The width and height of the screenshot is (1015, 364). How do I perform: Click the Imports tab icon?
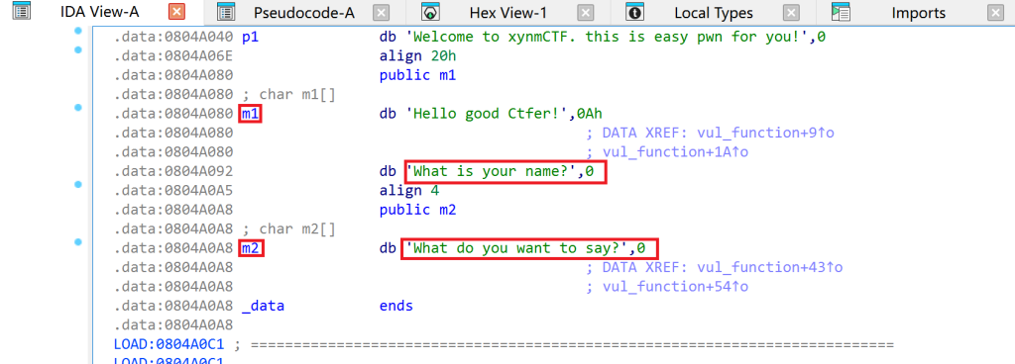841,12
